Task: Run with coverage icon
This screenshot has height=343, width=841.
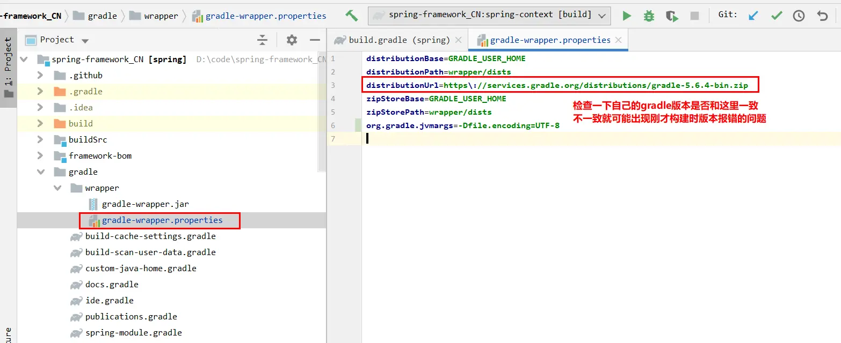Action: click(672, 16)
